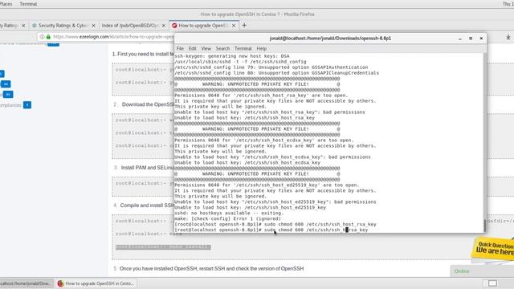Viewport: 514px width, 289px height.
Task: Click the terminal window title bar text
Action: pyautogui.click(x=330, y=39)
